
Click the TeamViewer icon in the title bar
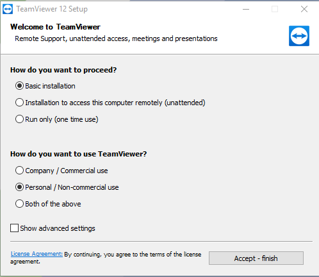(x=8, y=9)
